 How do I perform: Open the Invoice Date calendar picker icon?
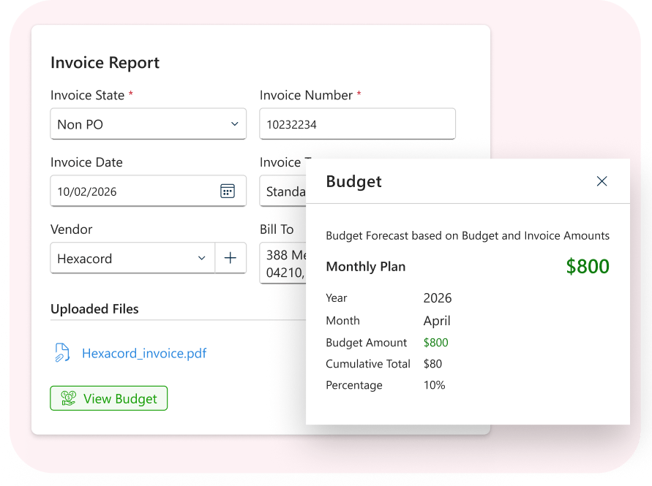(x=228, y=191)
